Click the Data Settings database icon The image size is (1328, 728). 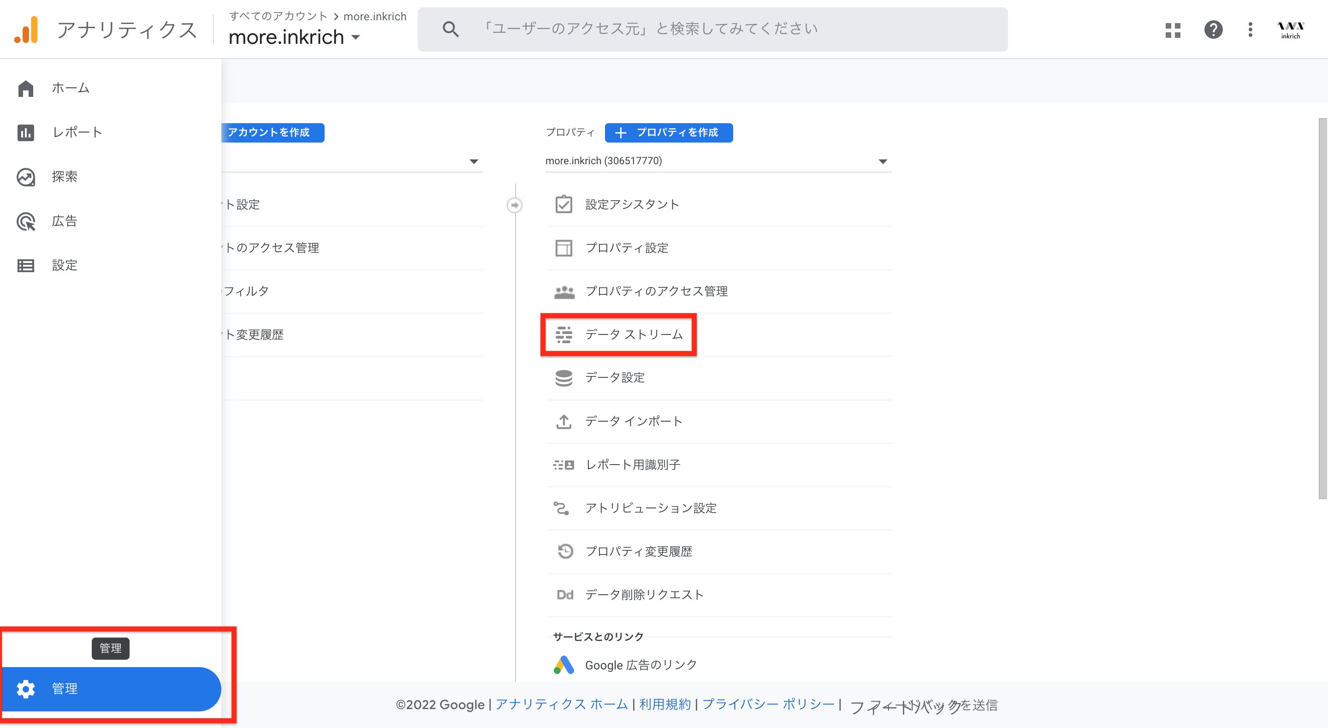click(x=563, y=378)
